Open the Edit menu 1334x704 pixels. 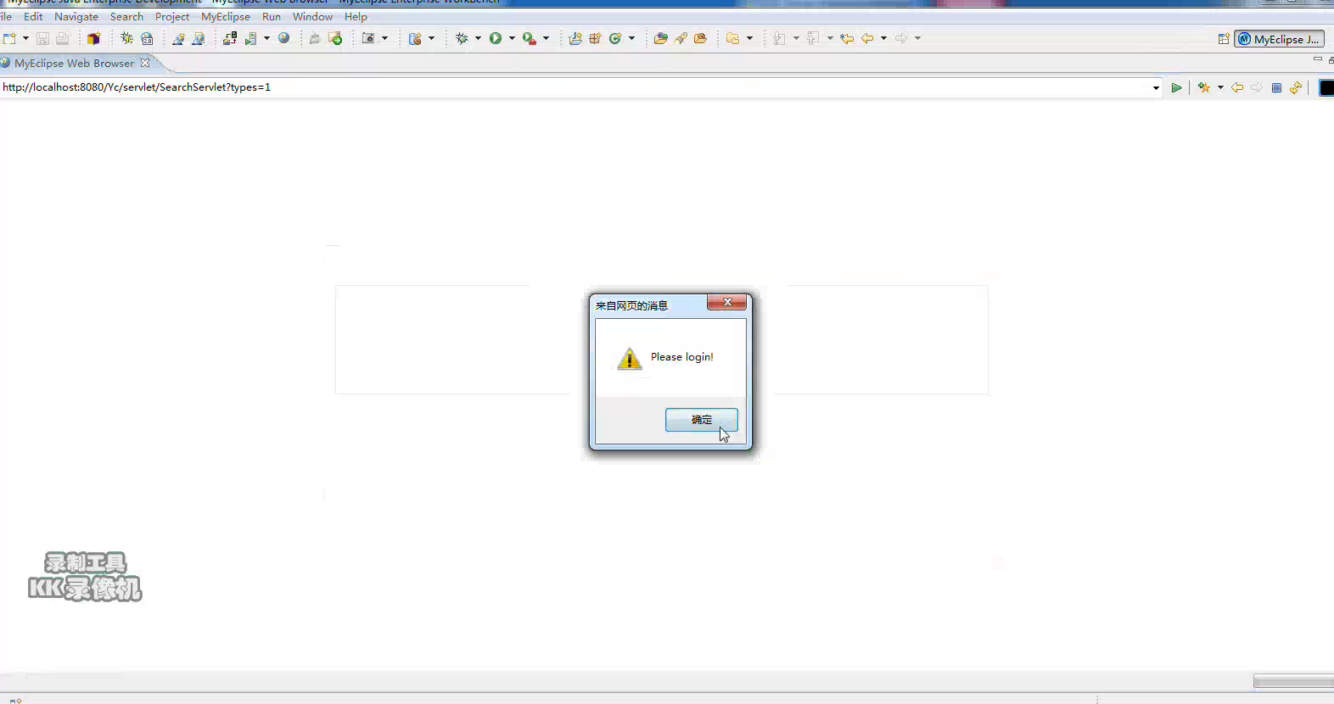(x=33, y=16)
